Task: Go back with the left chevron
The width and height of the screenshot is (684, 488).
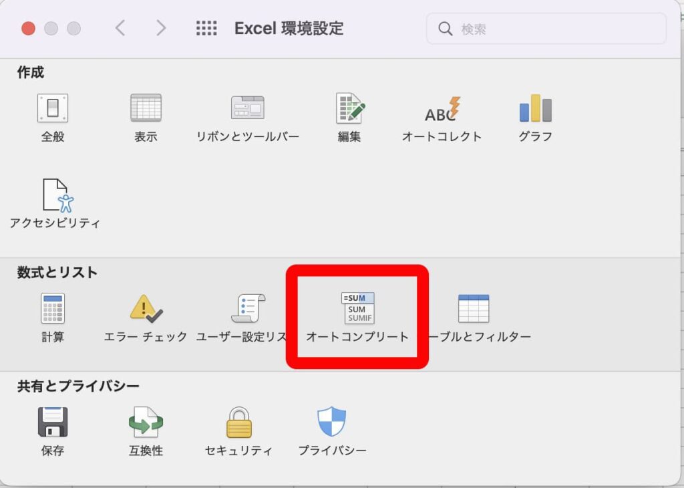Action: coord(120,28)
